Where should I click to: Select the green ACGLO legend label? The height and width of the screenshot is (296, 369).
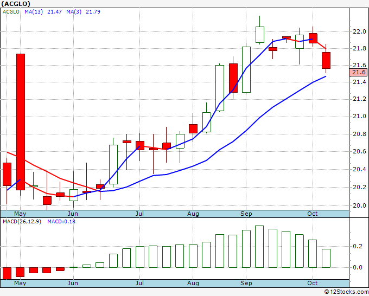[x=11, y=12]
